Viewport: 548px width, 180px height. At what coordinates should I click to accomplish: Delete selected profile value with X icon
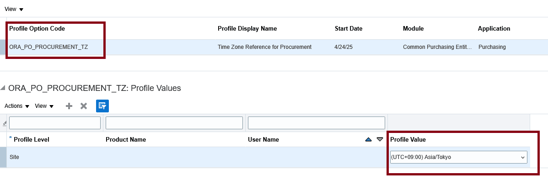coord(84,106)
